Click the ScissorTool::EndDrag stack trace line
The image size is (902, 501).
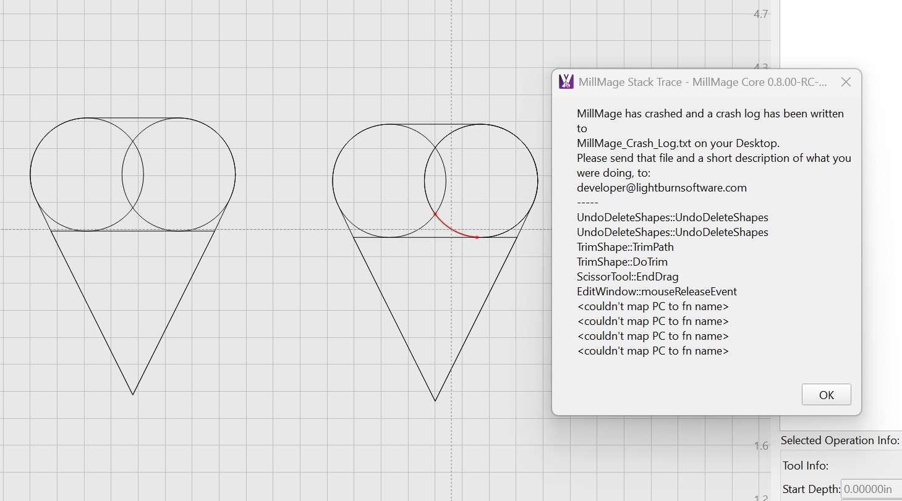point(628,277)
